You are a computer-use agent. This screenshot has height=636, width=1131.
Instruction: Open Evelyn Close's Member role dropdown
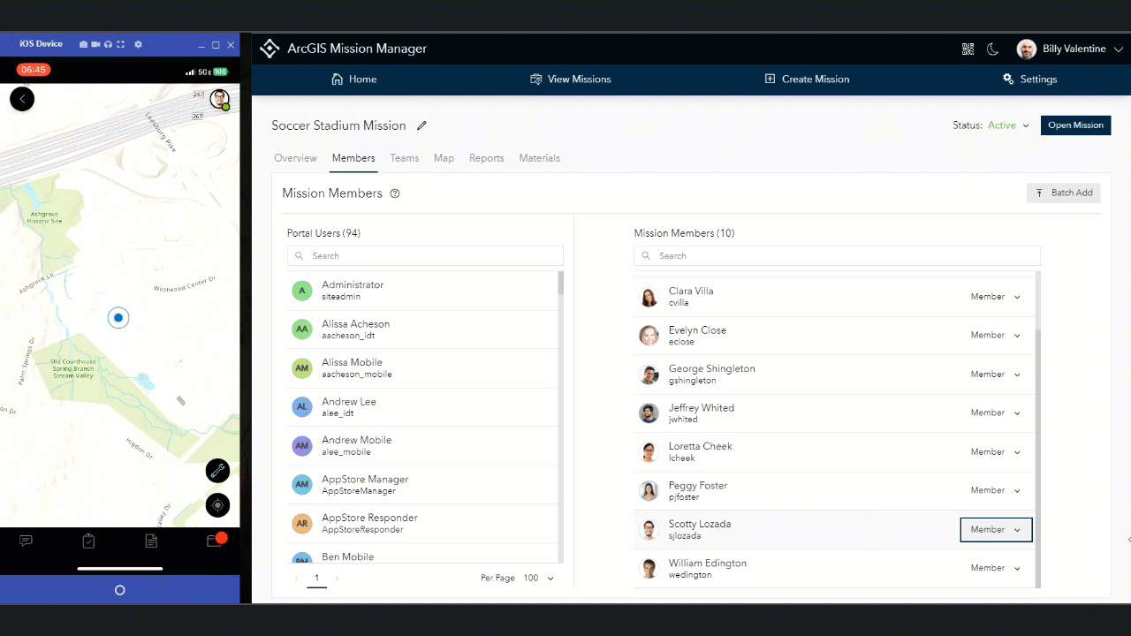coord(996,336)
